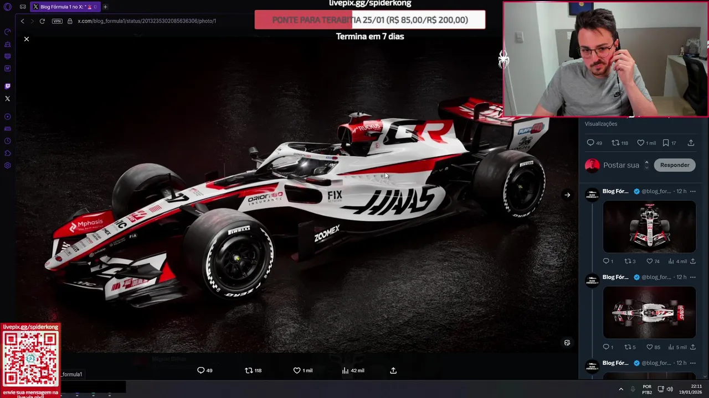Focus the Postar sua reply field
This screenshot has height=398, width=709.
pyautogui.click(x=621, y=165)
